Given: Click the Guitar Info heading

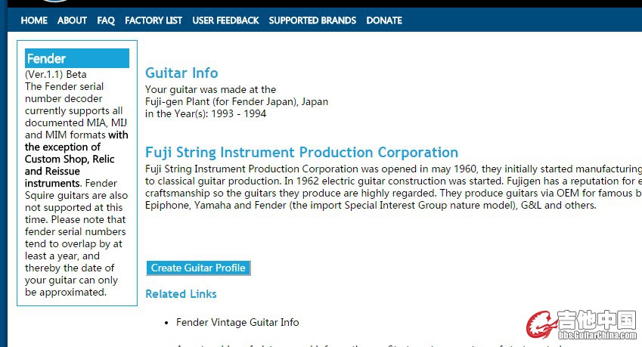Looking at the screenshot, I should tap(181, 73).
